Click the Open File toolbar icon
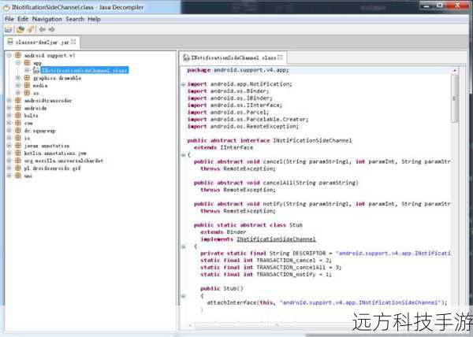This screenshot has height=337, width=473. tap(9, 29)
